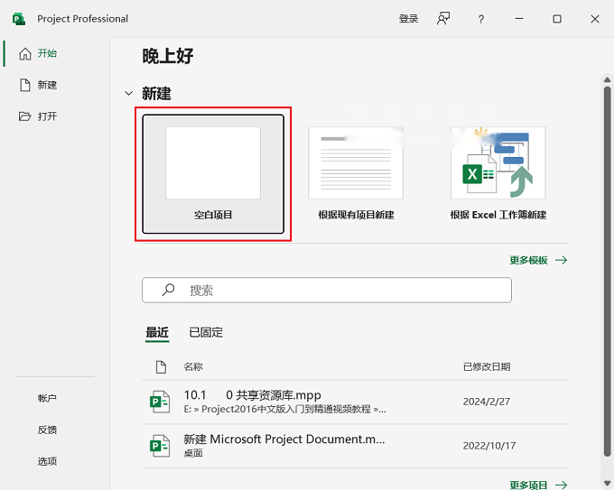This screenshot has height=490, width=614.
Task: Open 更多模板 link
Action: 538,260
